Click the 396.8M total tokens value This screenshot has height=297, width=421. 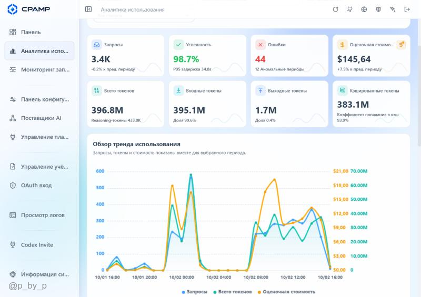pos(107,110)
